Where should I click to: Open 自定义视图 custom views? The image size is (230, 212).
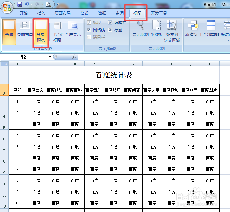(57, 31)
